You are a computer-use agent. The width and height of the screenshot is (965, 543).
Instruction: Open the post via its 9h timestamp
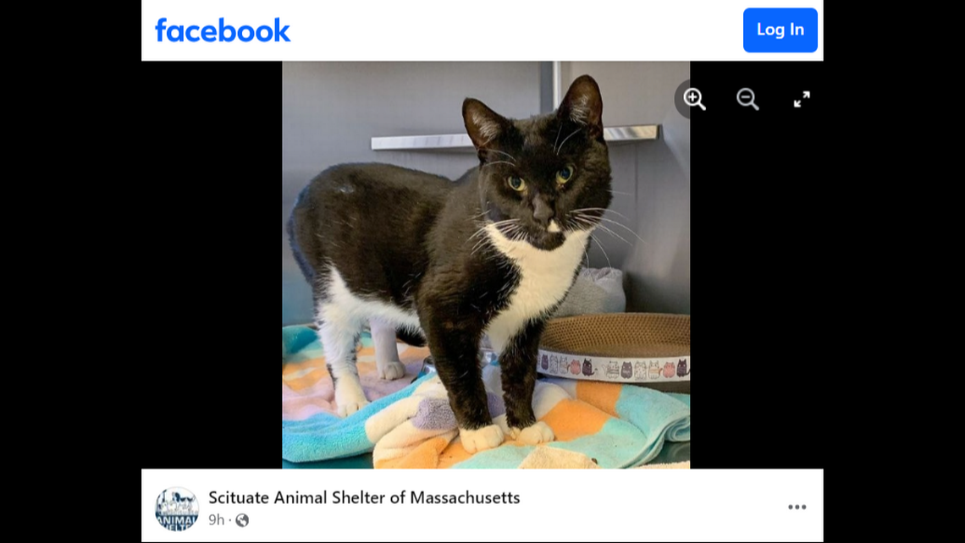tap(216, 520)
